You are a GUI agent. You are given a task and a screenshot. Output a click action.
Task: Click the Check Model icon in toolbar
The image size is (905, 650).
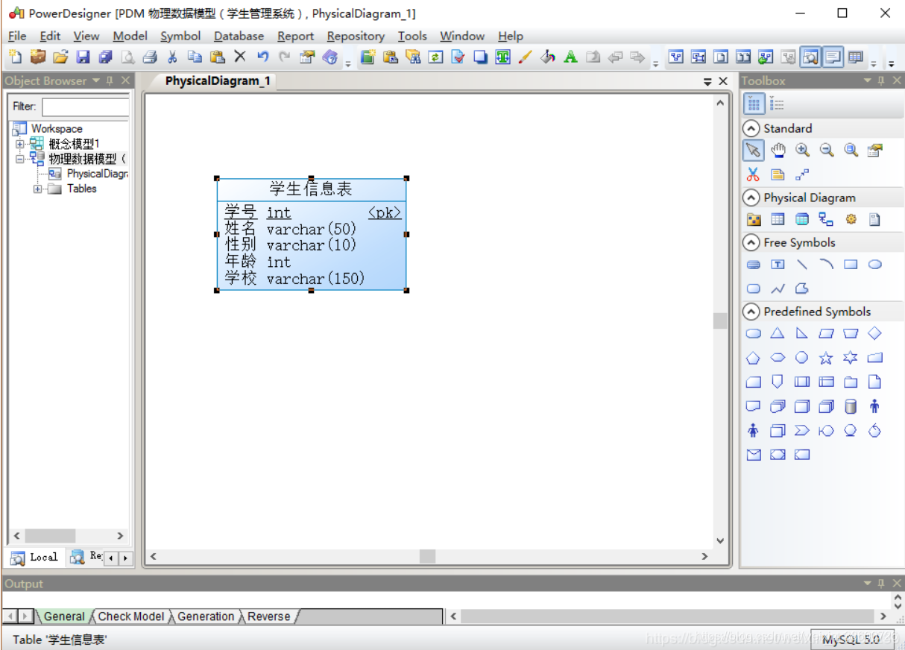click(458, 57)
